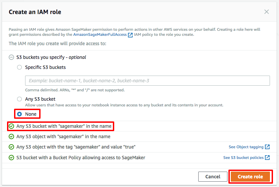This screenshot has height=187, width=279.
Task: Click checkmark icon for bucket with "sagemaker" name
Action: pos(11,126)
